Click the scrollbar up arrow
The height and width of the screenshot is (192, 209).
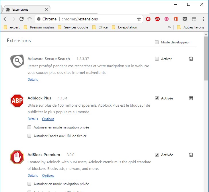[x=206, y=34]
